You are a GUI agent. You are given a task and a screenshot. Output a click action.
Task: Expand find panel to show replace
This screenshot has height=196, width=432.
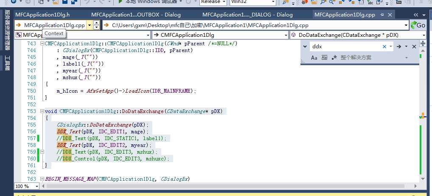[305, 47]
